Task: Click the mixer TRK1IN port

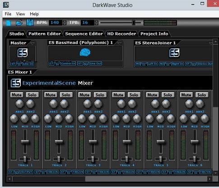Action: click(x=52, y=172)
